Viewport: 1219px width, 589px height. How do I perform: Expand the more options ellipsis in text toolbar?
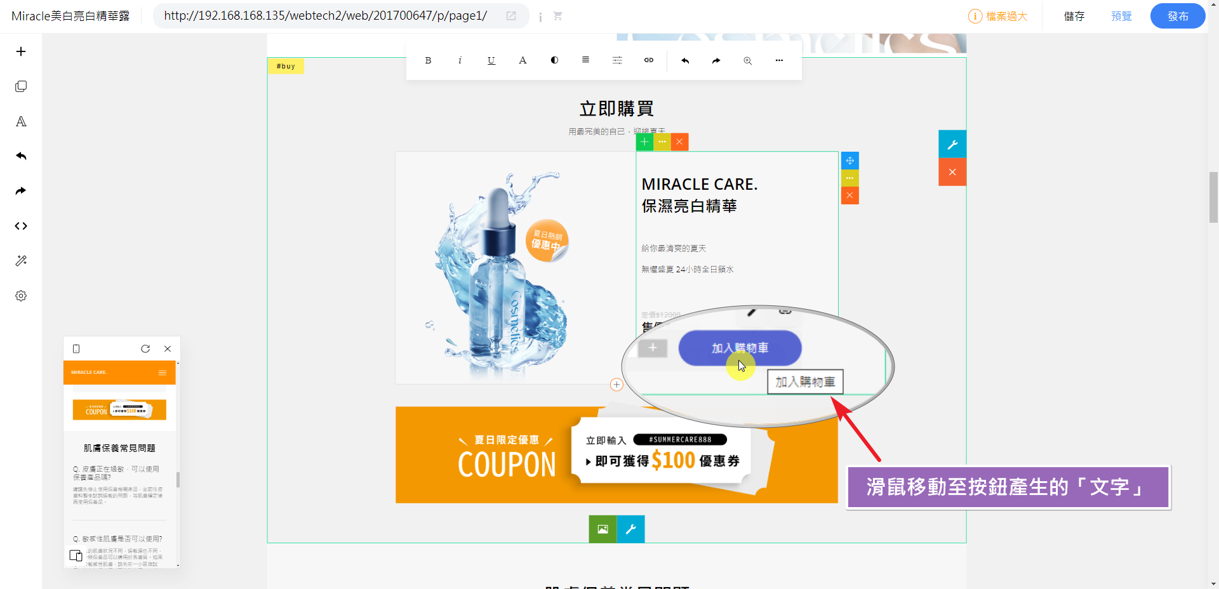click(779, 60)
